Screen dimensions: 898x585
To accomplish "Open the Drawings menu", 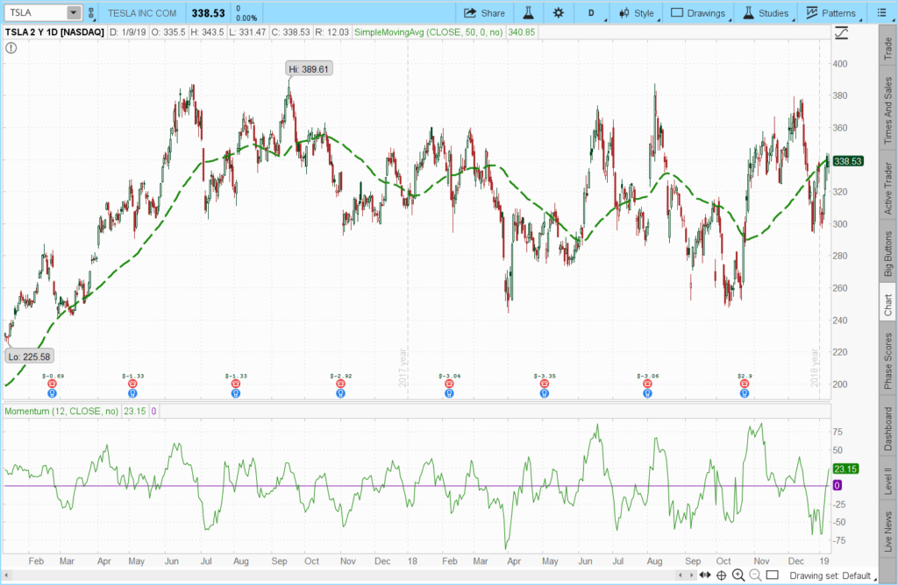I will 698,13.
